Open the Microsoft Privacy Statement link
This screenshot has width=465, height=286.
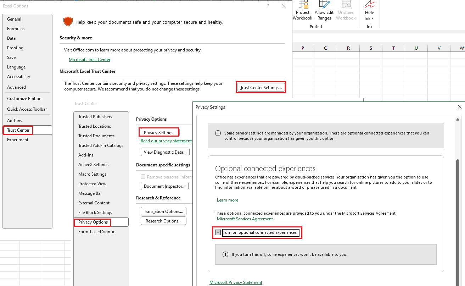click(x=236, y=282)
